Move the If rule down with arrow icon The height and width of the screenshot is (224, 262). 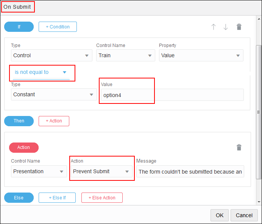(x=226, y=27)
